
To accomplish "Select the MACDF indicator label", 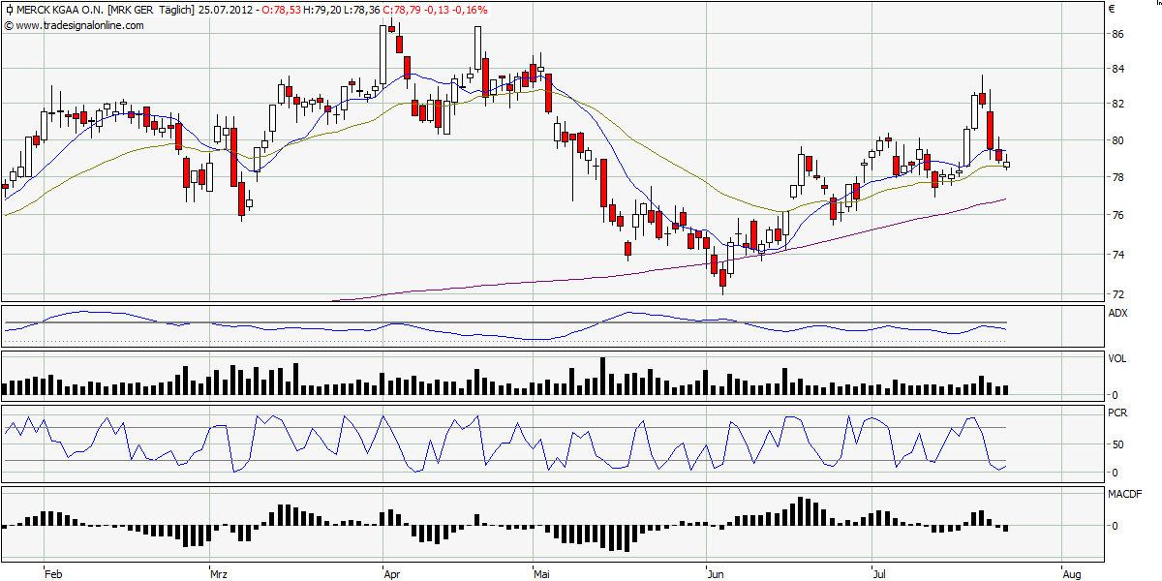I will coord(1124,494).
